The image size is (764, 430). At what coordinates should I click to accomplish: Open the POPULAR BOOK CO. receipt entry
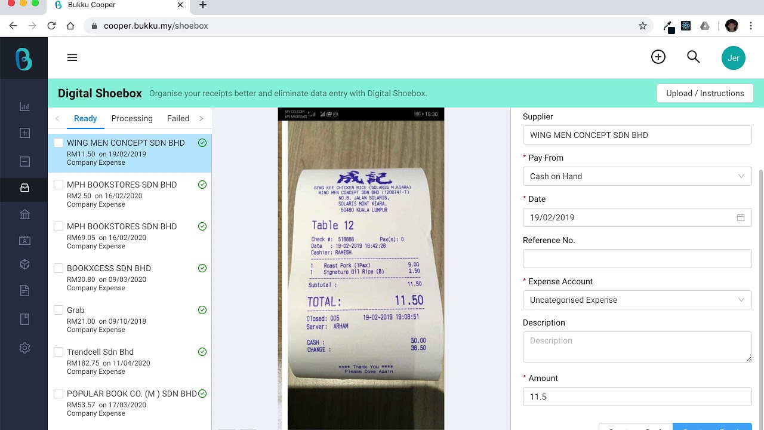pyautogui.click(x=130, y=403)
